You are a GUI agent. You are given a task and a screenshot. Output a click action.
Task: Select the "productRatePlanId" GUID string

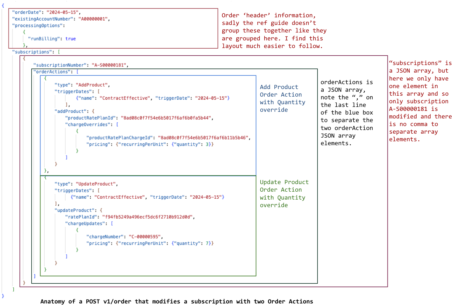coord(166,118)
